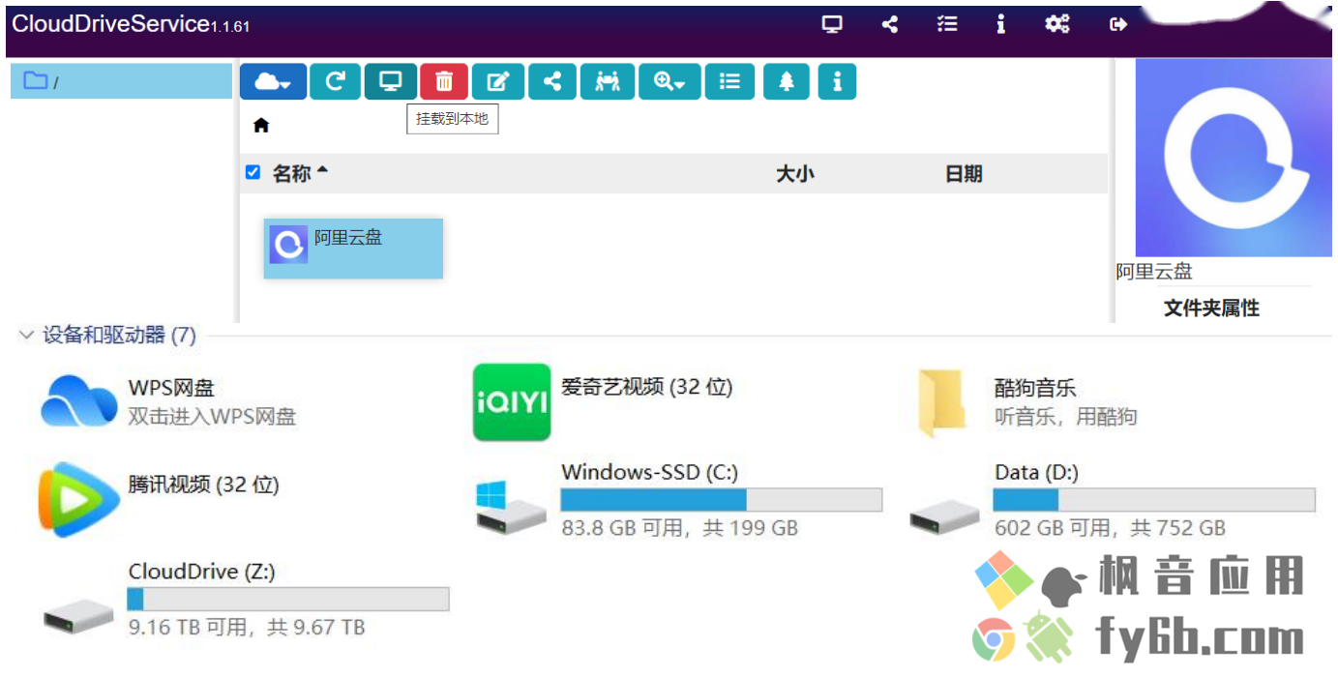
Task: Click the 'CloudDrive (Z:)' drive name text
Action: click(x=202, y=572)
